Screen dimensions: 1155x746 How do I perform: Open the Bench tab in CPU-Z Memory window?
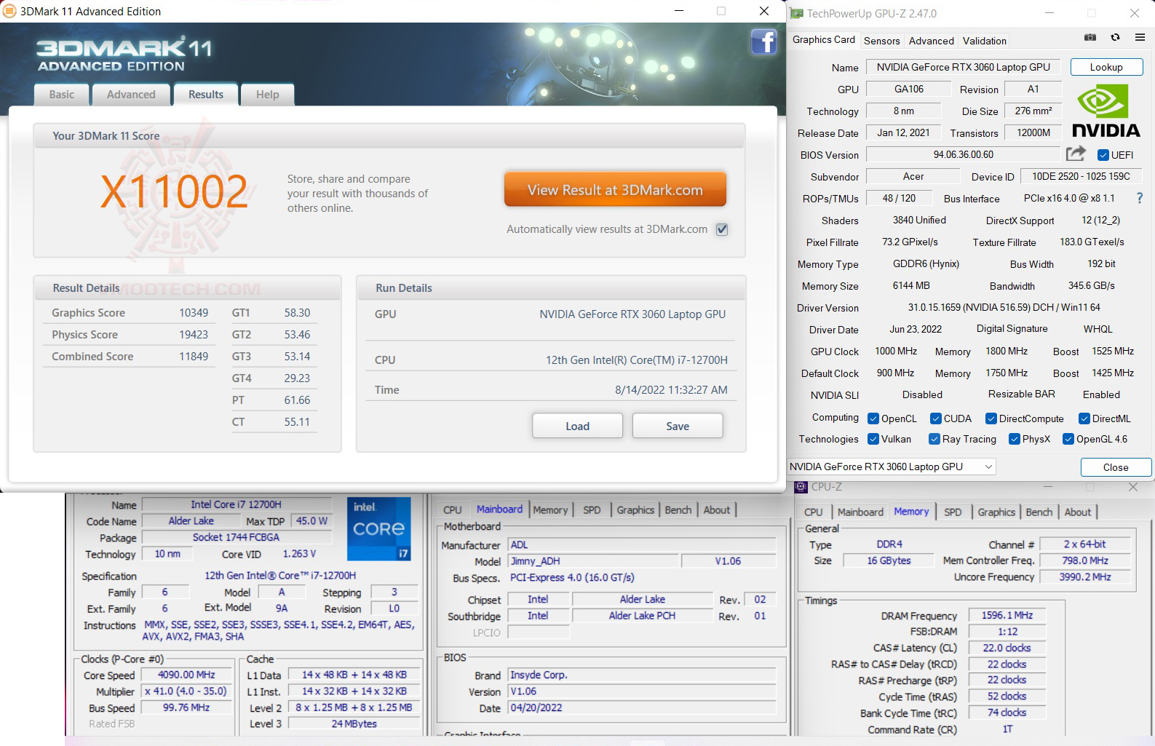(1039, 512)
